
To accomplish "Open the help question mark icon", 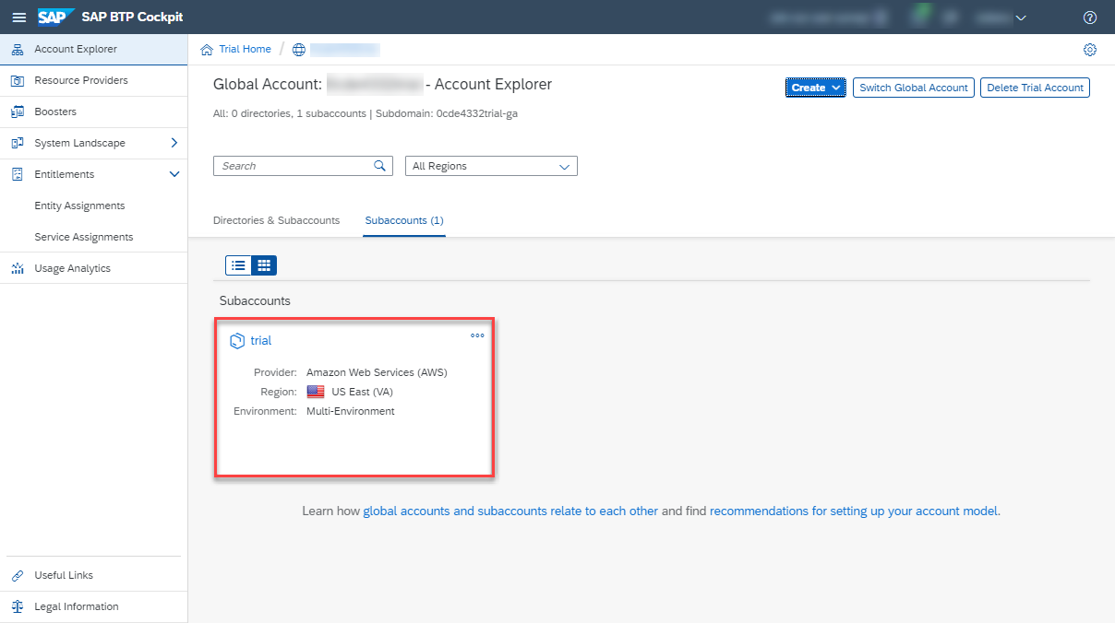I will 1089,18.
